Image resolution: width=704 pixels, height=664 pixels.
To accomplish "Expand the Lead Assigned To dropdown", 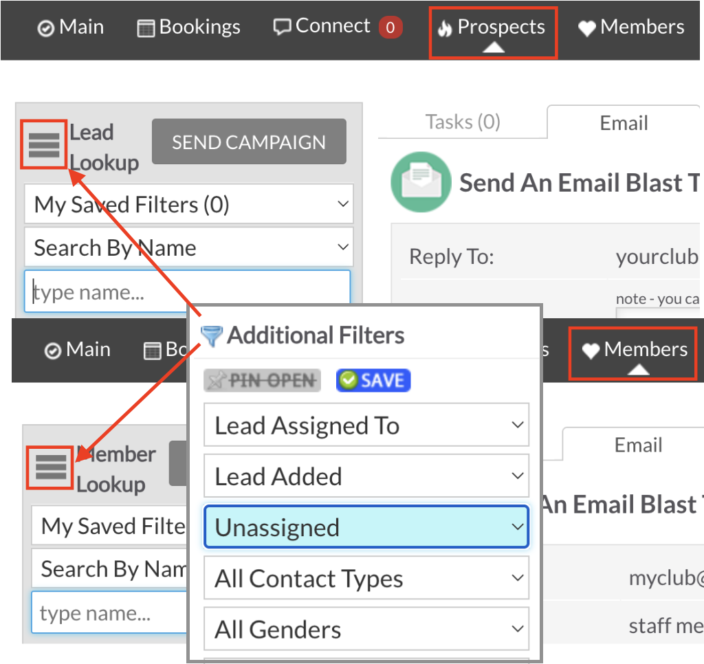I will point(366,425).
